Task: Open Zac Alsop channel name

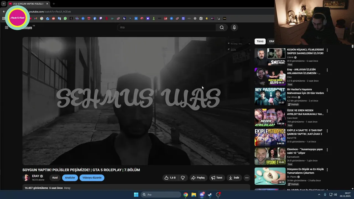Action: click(x=292, y=97)
